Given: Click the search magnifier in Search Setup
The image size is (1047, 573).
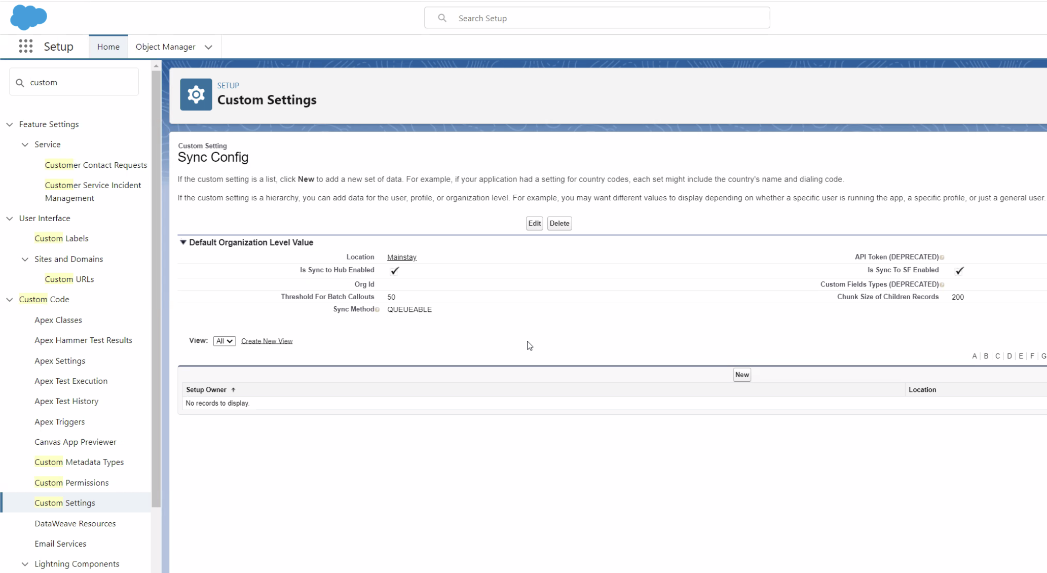Looking at the screenshot, I should (442, 18).
